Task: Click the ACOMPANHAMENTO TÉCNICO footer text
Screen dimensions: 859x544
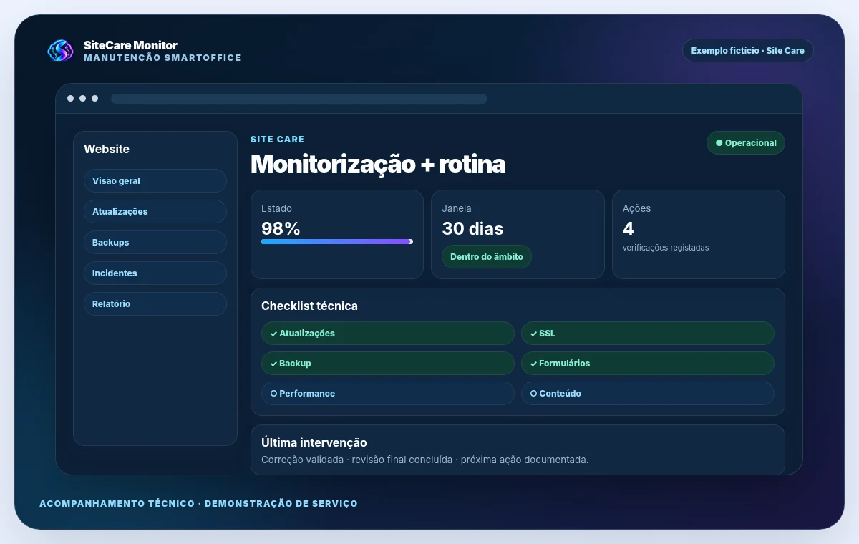Action: 198,504
